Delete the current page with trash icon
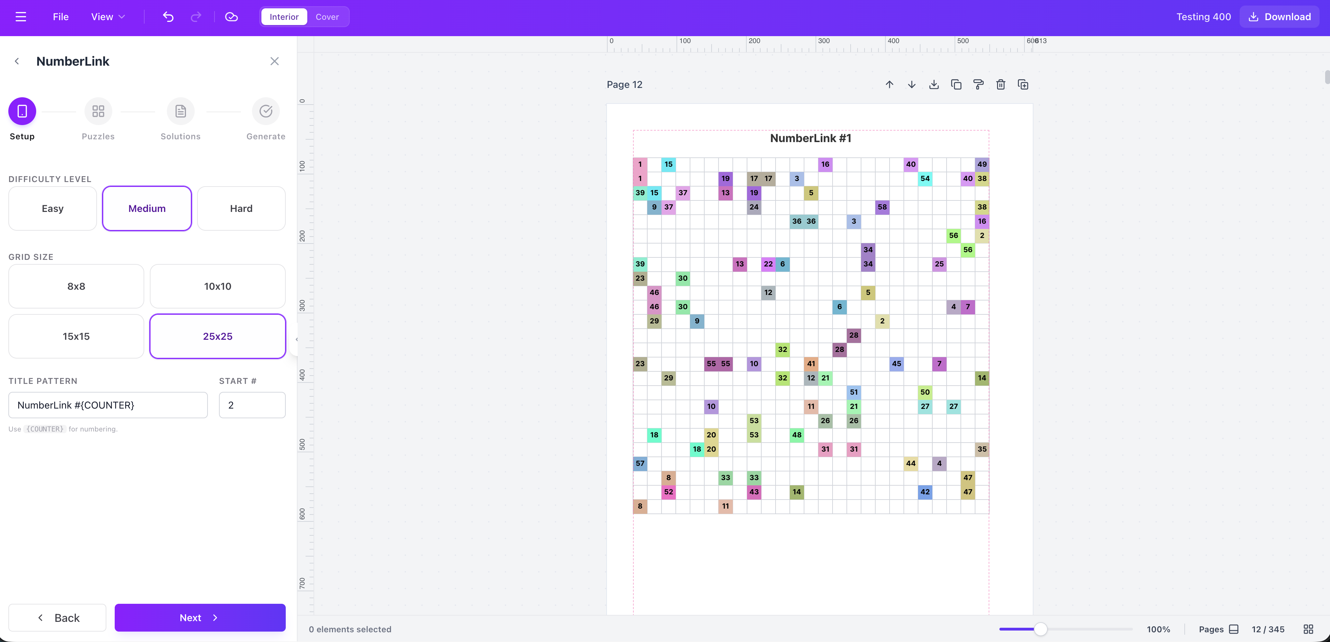 coord(1000,84)
